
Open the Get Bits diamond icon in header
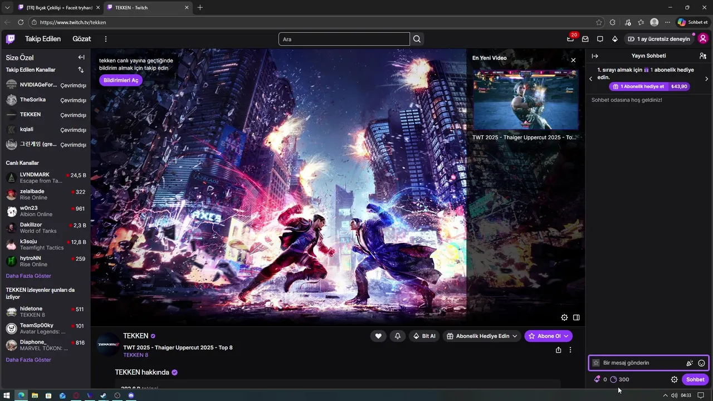(x=615, y=39)
